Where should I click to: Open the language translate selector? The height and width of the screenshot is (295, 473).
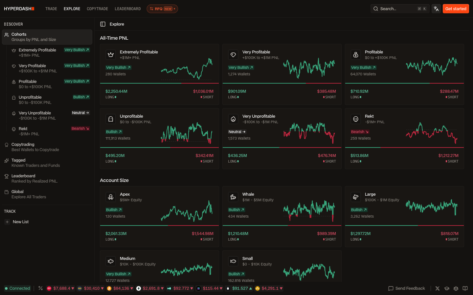coord(436,9)
